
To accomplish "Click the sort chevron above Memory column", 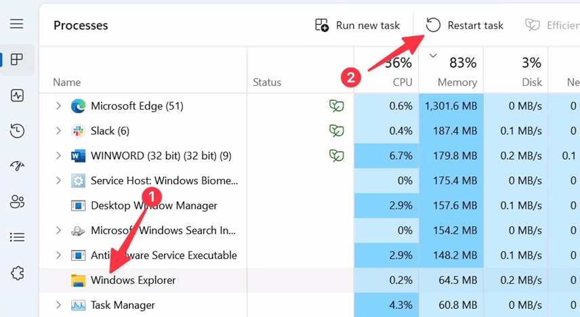I will click(433, 56).
